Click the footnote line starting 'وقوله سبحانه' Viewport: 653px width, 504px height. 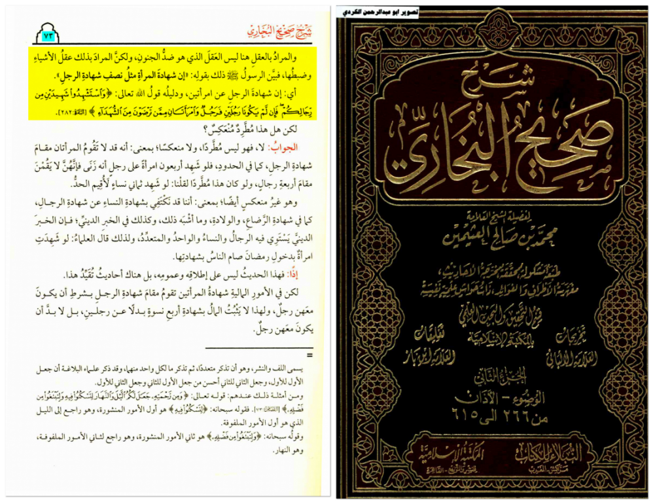[170, 437]
